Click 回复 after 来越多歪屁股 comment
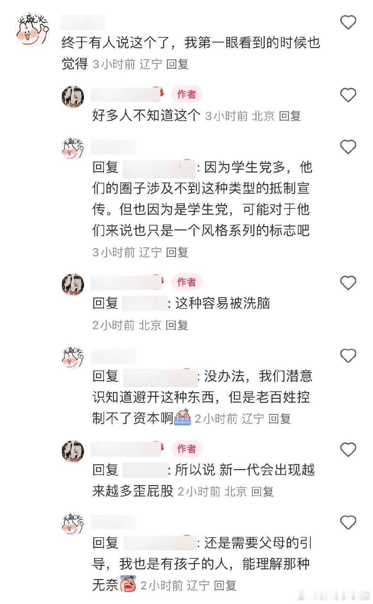The height and width of the screenshot is (604, 373). click(262, 492)
